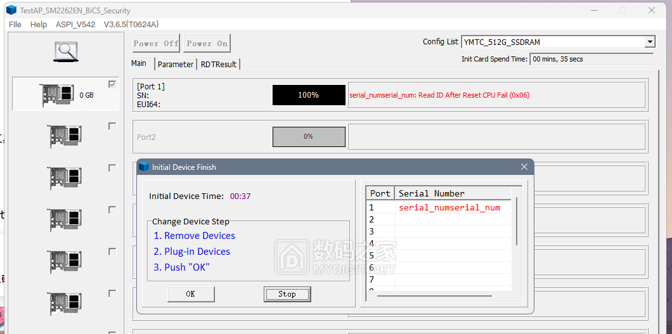The width and height of the screenshot is (672, 334).
Task: Click the Init Card Spend Time field
Action: pos(592,59)
